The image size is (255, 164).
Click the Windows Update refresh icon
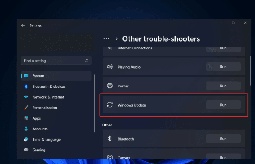(109, 105)
